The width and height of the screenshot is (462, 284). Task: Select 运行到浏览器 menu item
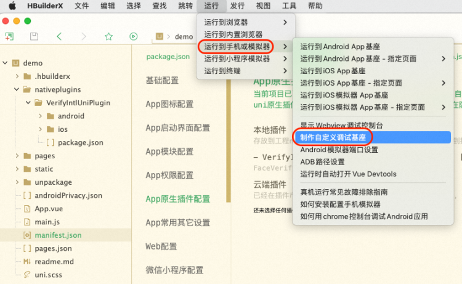(x=246, y=22)
